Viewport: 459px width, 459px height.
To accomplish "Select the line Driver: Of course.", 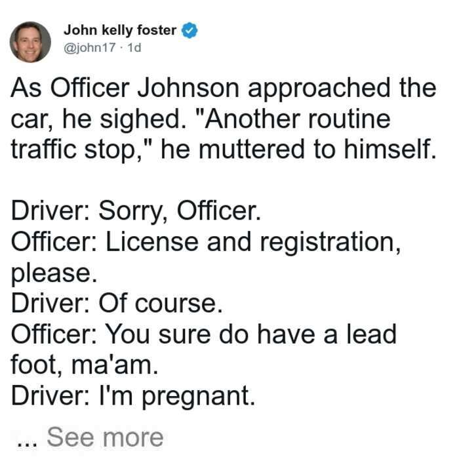I will pyautogui.click(x=117, y=303).
